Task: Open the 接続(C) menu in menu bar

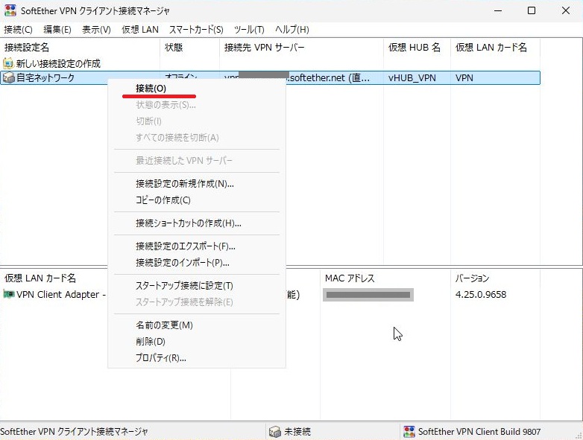Action: tap(18, 30)
